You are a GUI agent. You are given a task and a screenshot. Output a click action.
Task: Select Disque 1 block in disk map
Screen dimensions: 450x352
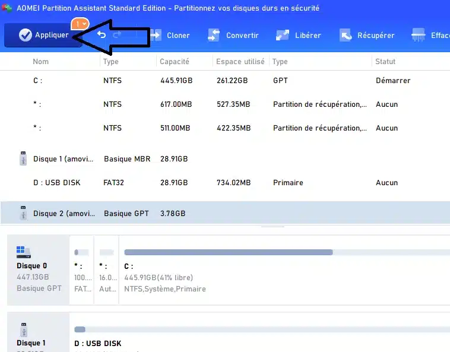click(38, 333)
